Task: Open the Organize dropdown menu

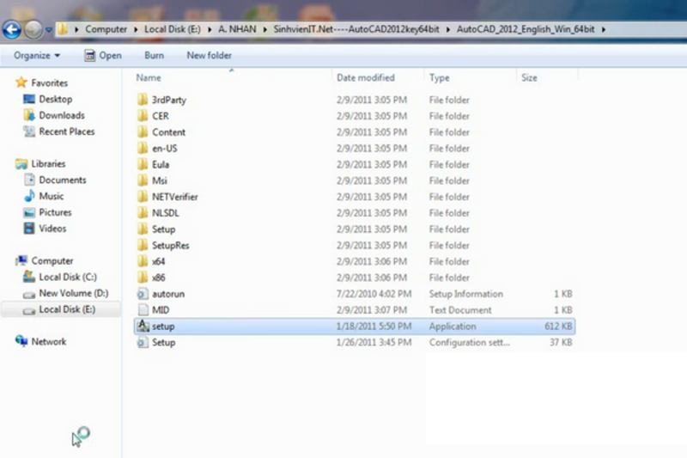Action: [x=37, y=56]
